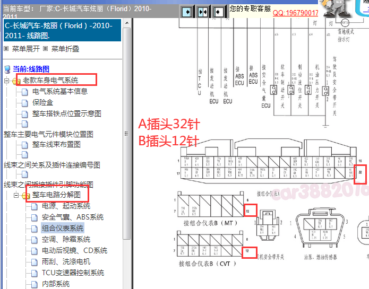Open 整车搭铁点位置示意图 page
This screenshot has height=289, width=369.
tap(67, 113)
